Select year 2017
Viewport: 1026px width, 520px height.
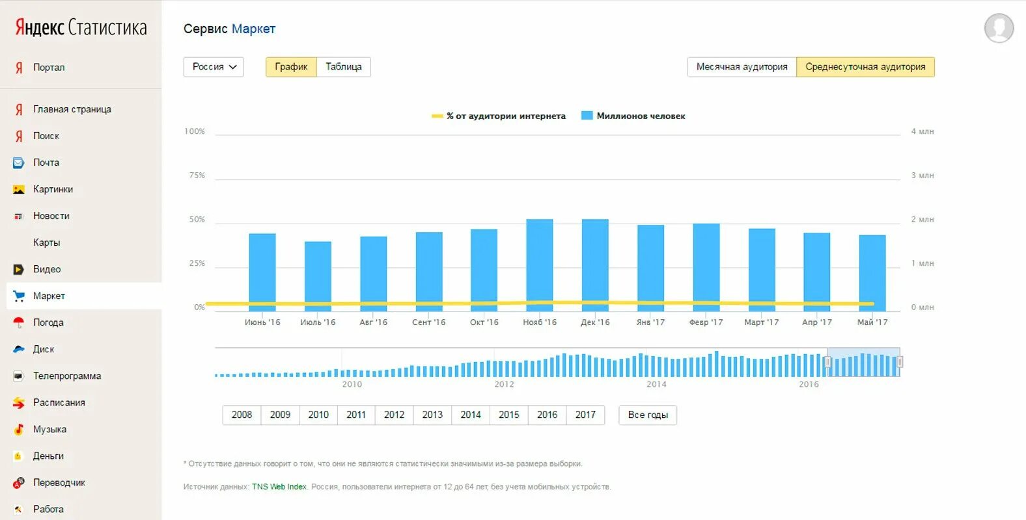point(585,415)
